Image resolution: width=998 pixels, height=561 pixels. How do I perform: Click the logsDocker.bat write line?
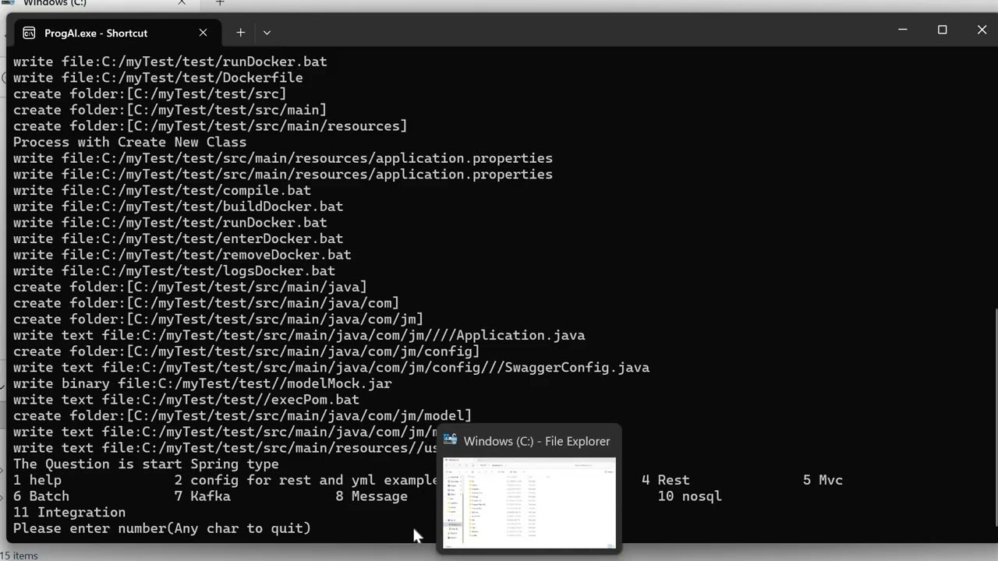[174, 271]
